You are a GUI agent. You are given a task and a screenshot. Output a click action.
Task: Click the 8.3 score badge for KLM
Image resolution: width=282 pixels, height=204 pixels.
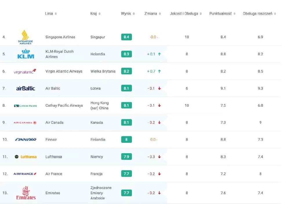click(126, 54)
